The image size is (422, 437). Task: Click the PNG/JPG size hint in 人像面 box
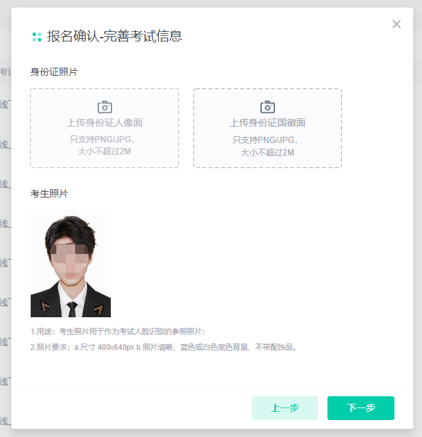(x=105, y=145)
